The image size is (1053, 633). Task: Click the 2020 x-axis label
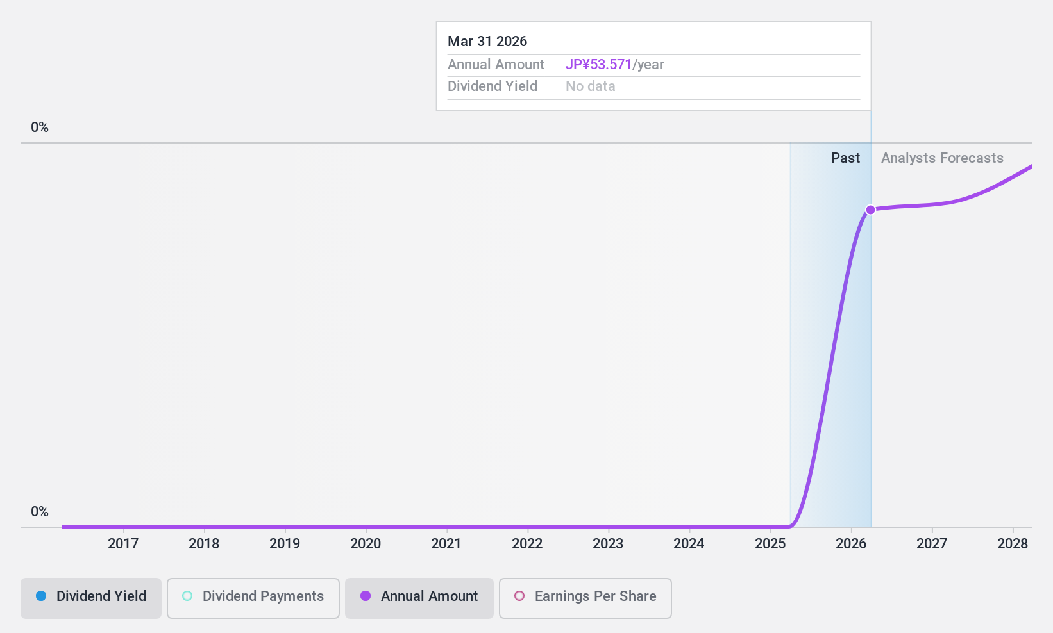point(366,543)
